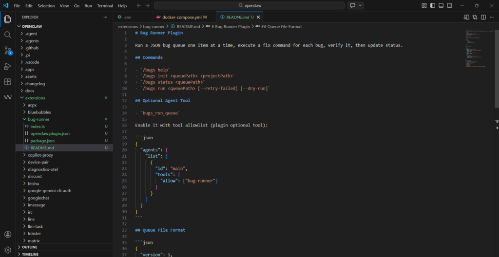The width and height of the screenshot is (499, 257).
Task: Open the Search view in activity bar
Action: pos(8,35)
